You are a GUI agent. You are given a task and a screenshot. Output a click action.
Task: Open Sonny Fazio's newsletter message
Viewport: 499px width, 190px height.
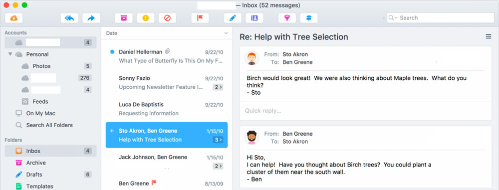click(167, 82)
